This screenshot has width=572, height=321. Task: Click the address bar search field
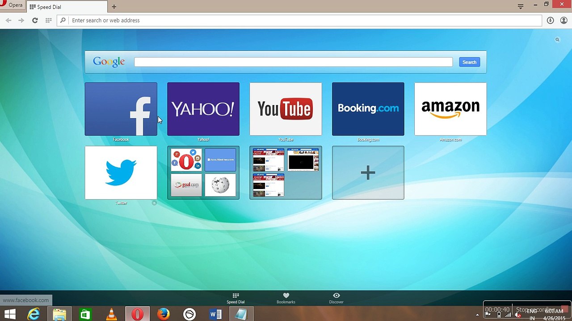(x=299, y=20)
